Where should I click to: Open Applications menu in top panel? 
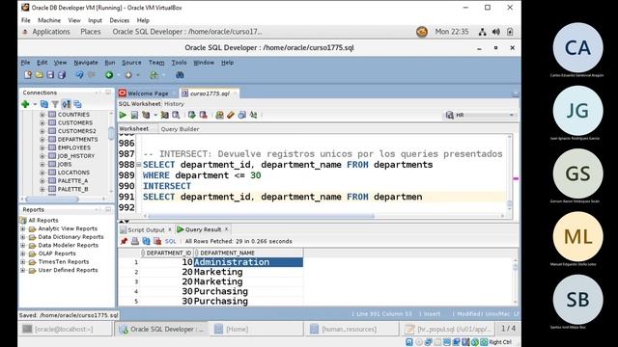[51, 32]
